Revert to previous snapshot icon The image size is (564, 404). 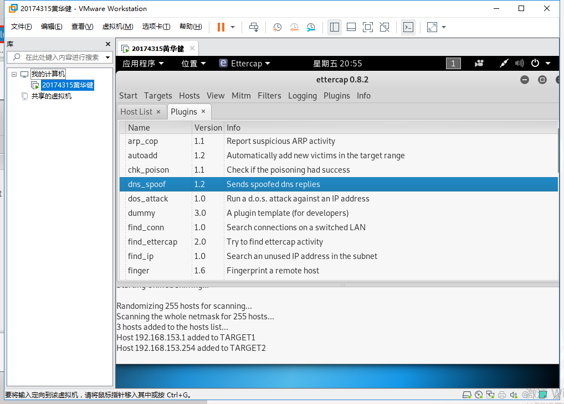point(294,27)
